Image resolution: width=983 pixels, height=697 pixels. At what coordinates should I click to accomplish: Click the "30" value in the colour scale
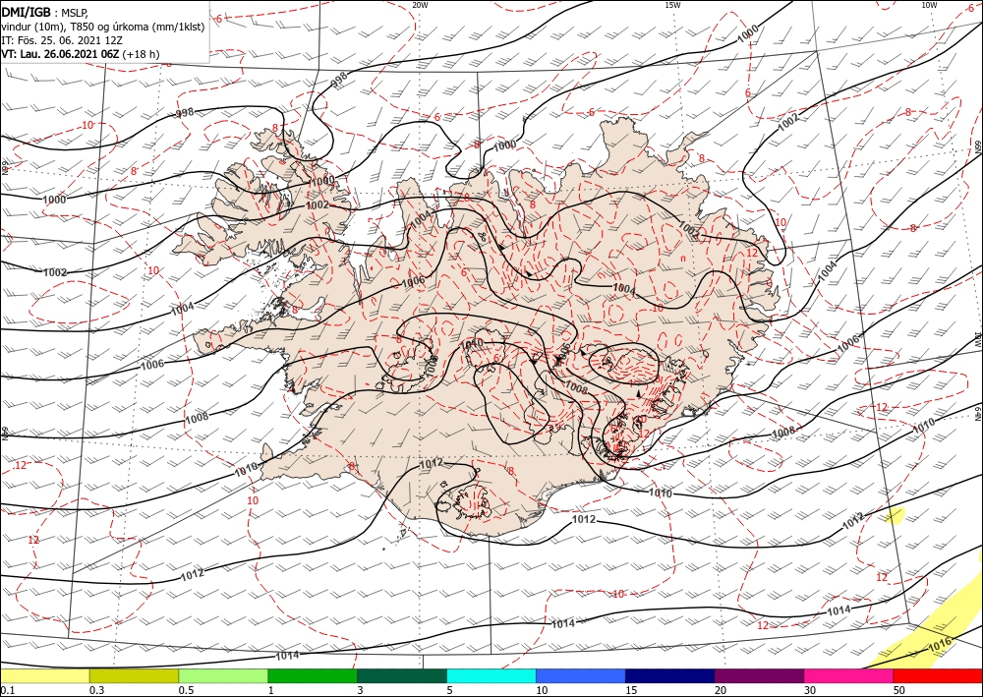pyautogui.click(x=809, y=691)
